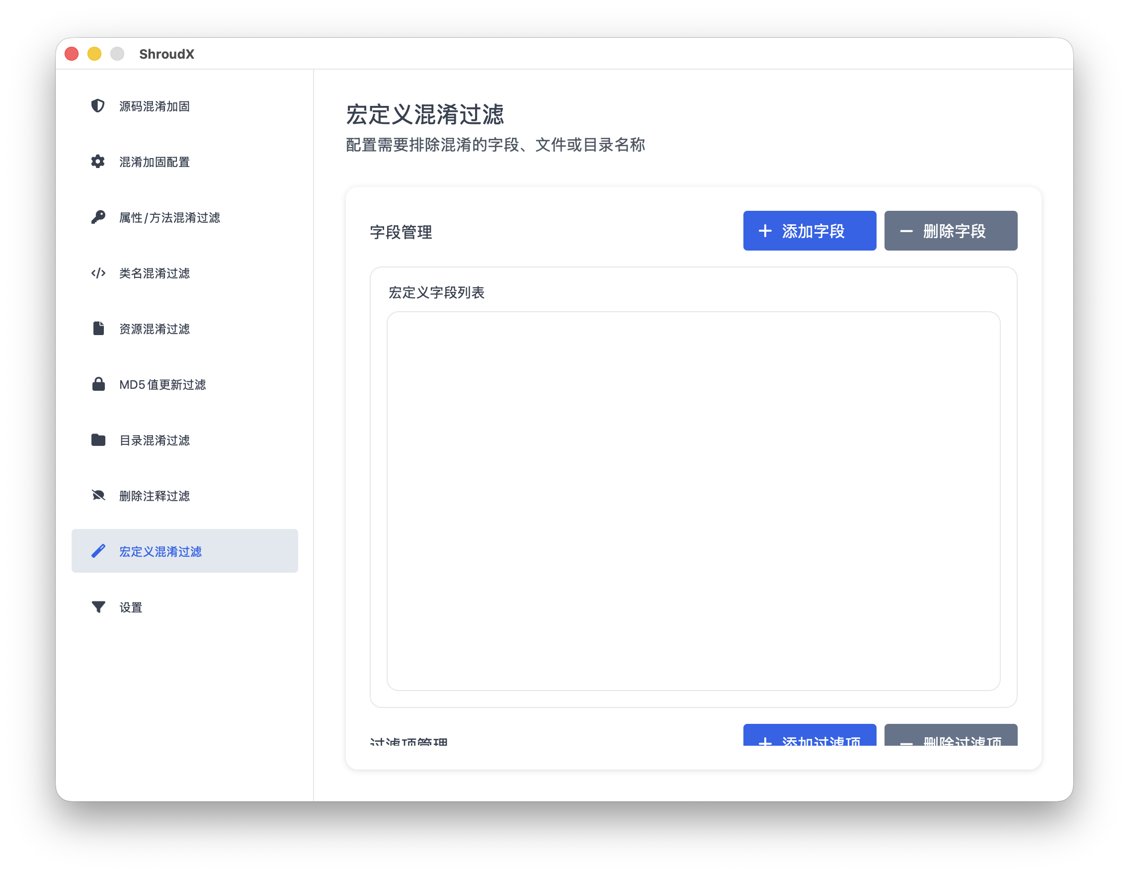The height and width of the screenshot is (875, 1129).
Task: Select 属性/方法混淆过滤 in sidebar
Action: tap(184, 217)
